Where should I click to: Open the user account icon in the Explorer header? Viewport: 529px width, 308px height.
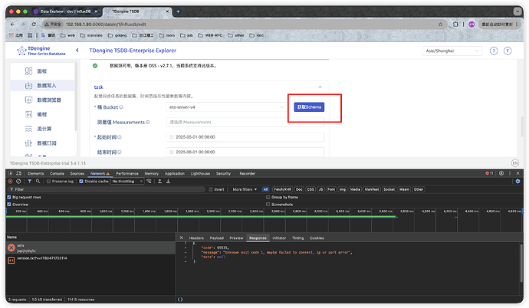tap(508, 51)
